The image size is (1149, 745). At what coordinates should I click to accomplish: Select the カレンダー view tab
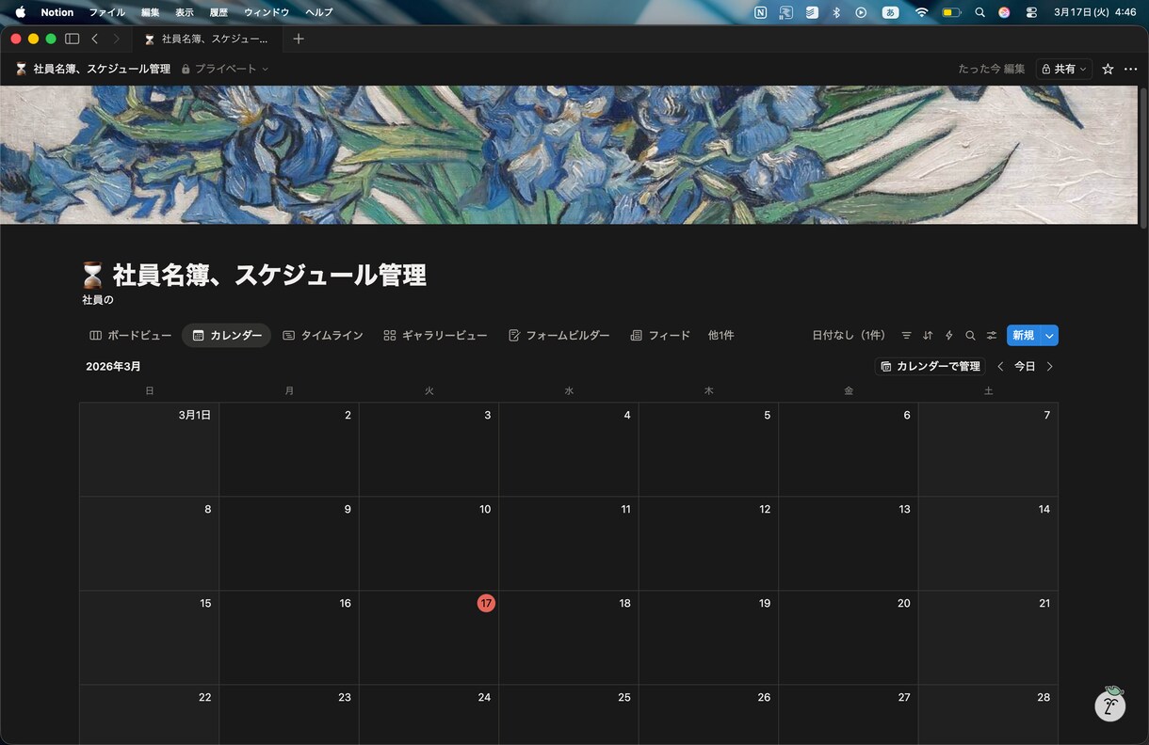[x=227, y=335]
